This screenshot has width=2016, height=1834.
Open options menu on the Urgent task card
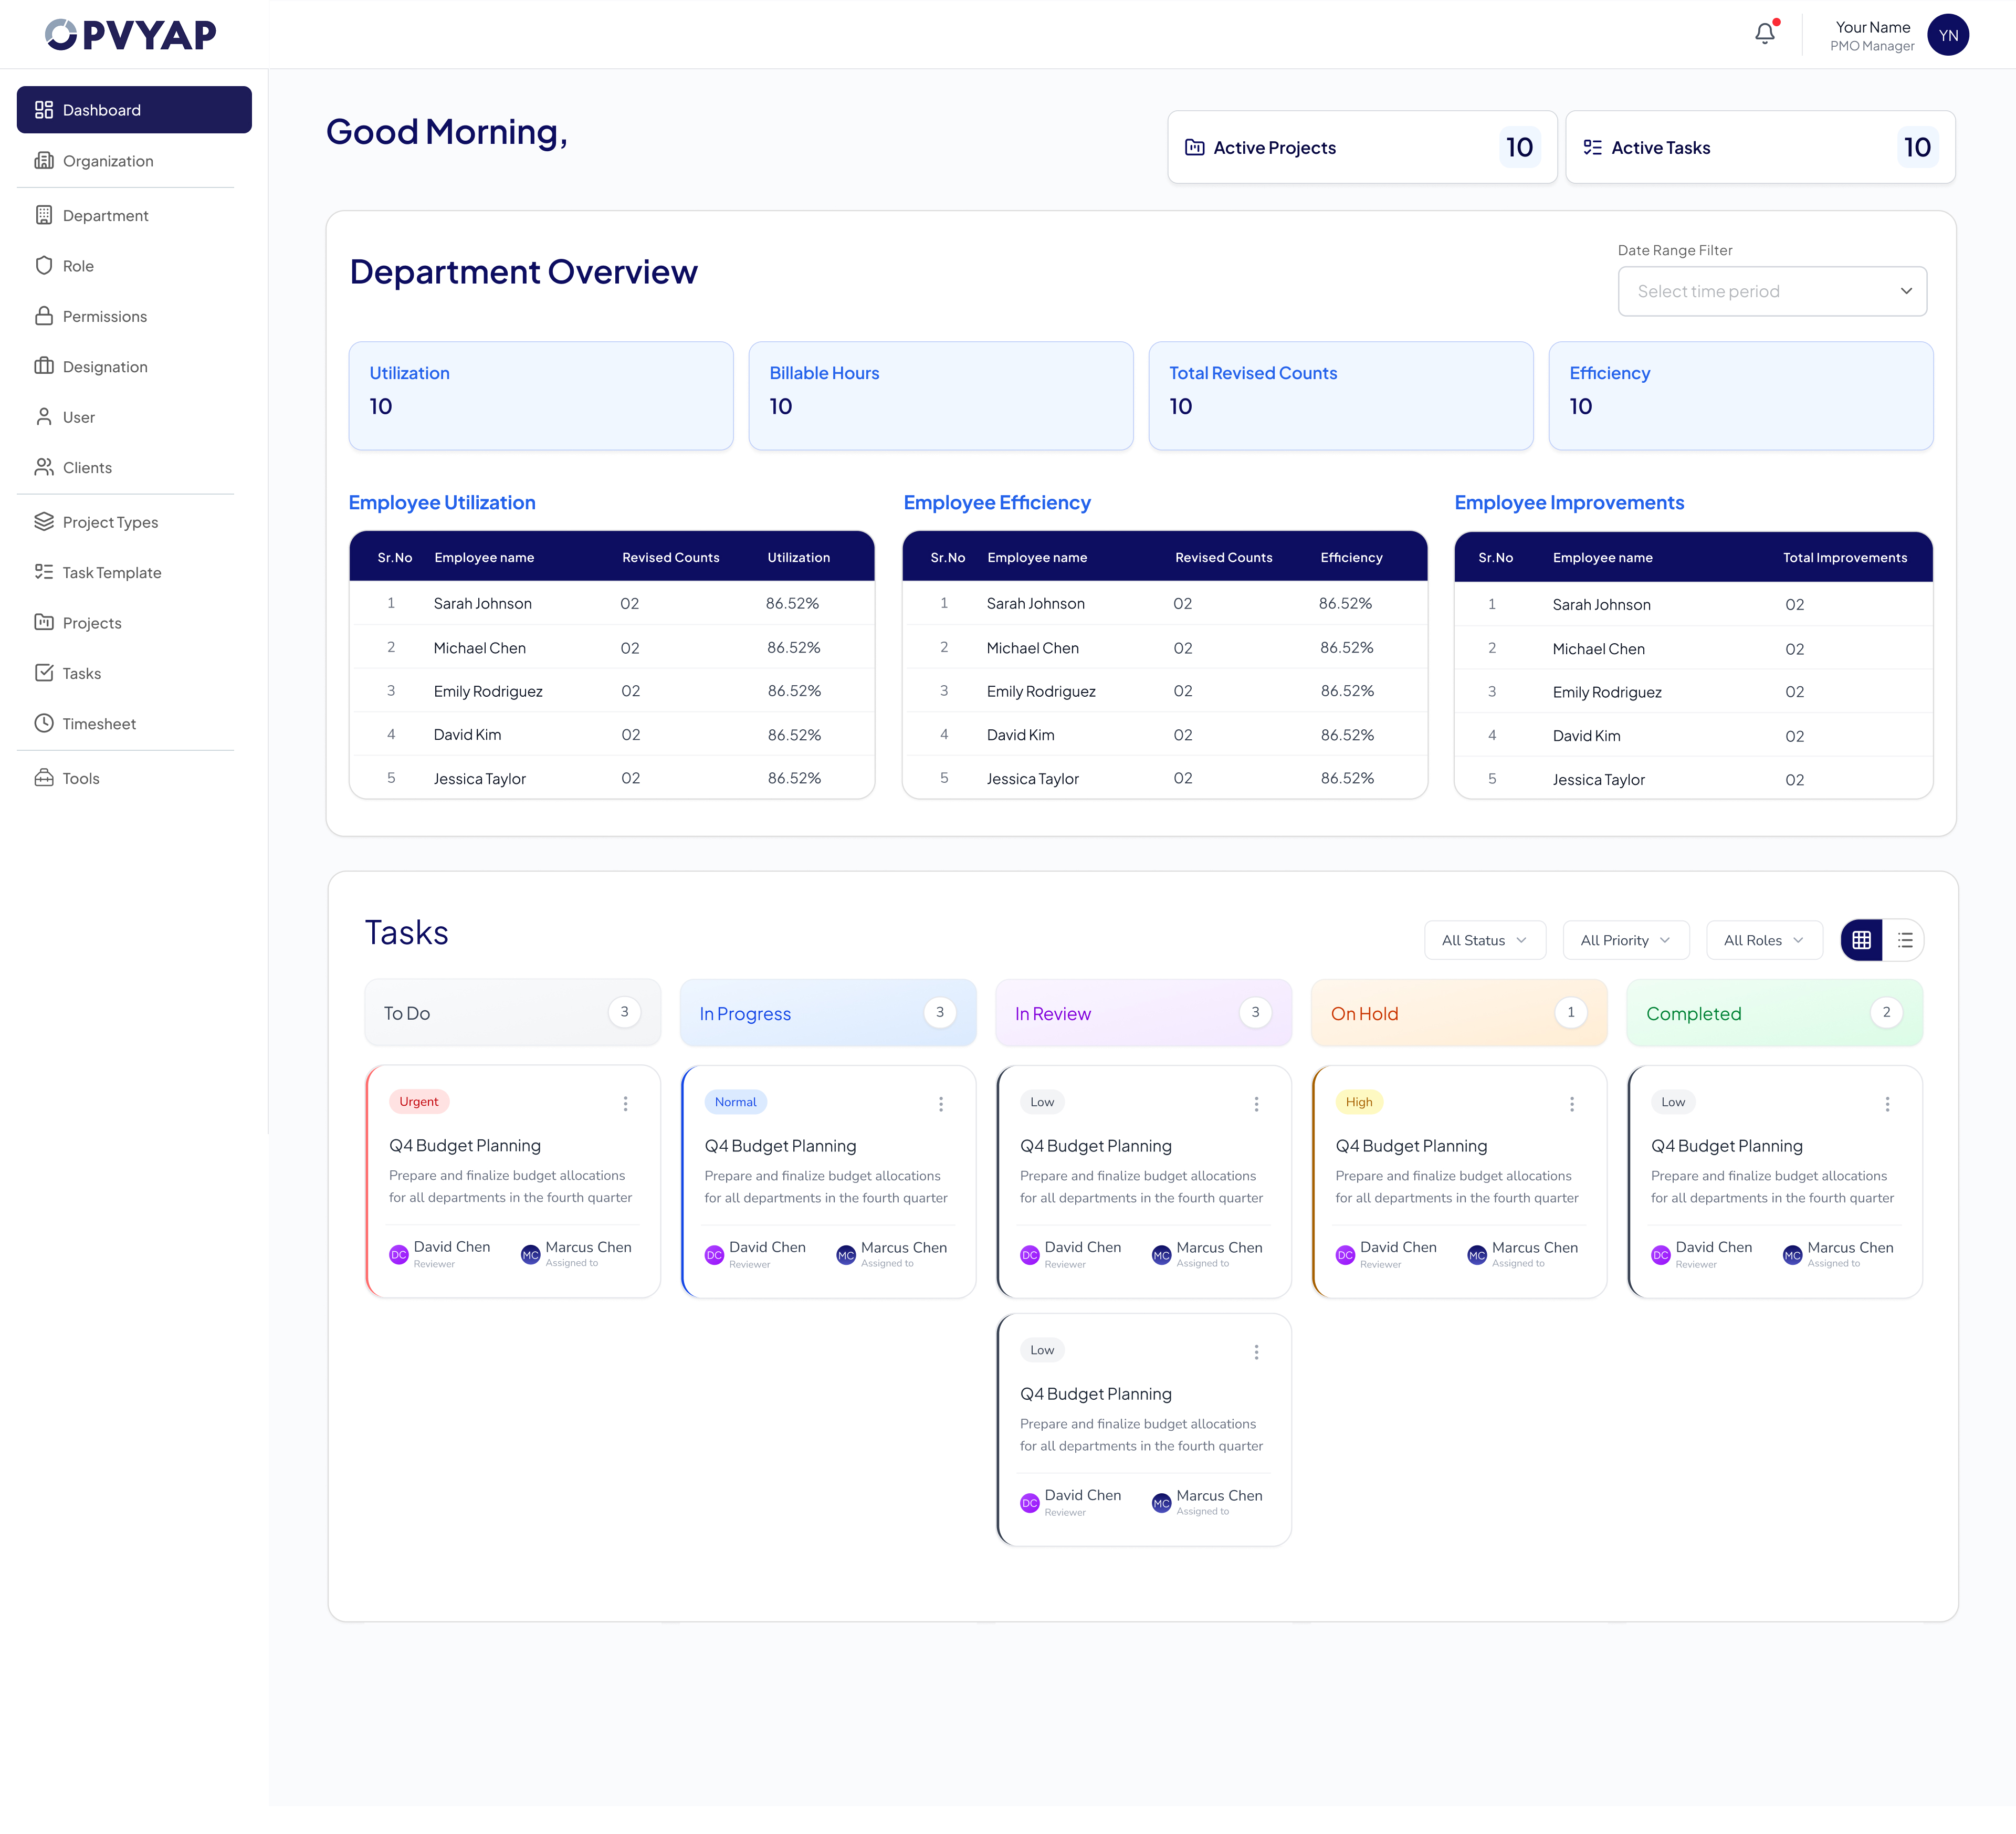(625, 1104)
